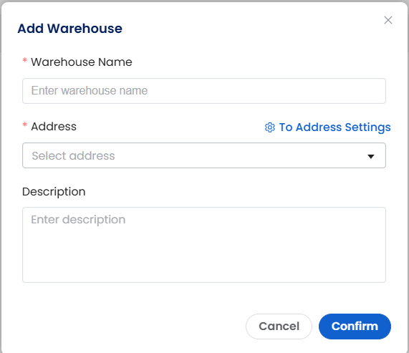
Task: Click the 'Enter warehouse name' placeholder text
Action: point(90,91)
